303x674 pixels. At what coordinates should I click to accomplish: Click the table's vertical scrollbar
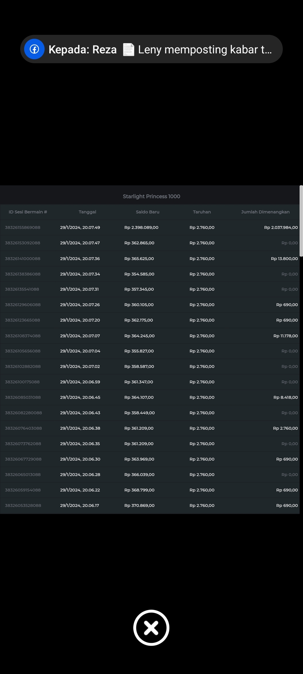coord(301,221)
